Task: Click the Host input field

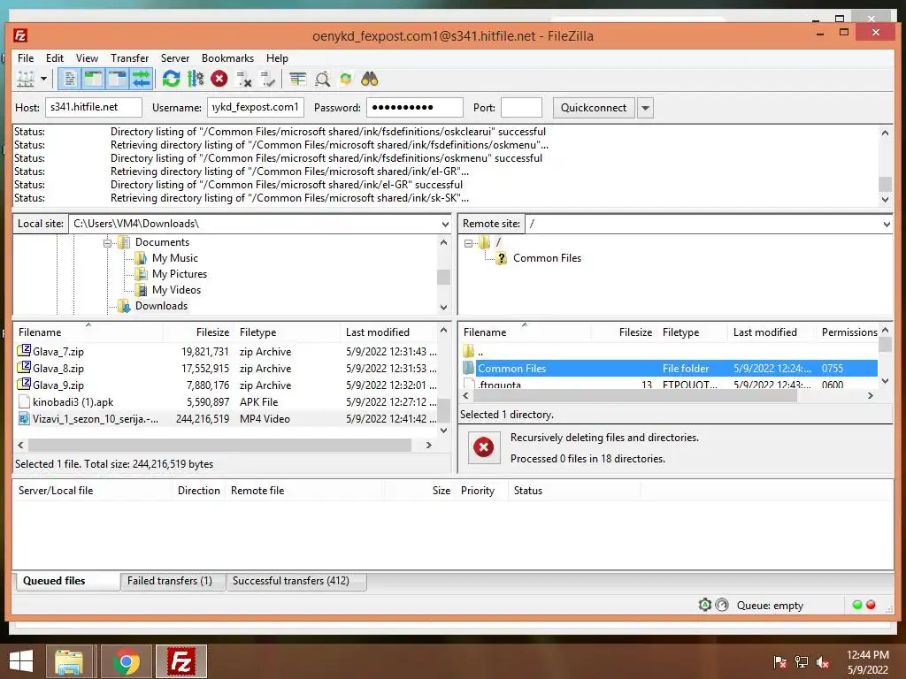Action: 94,107
